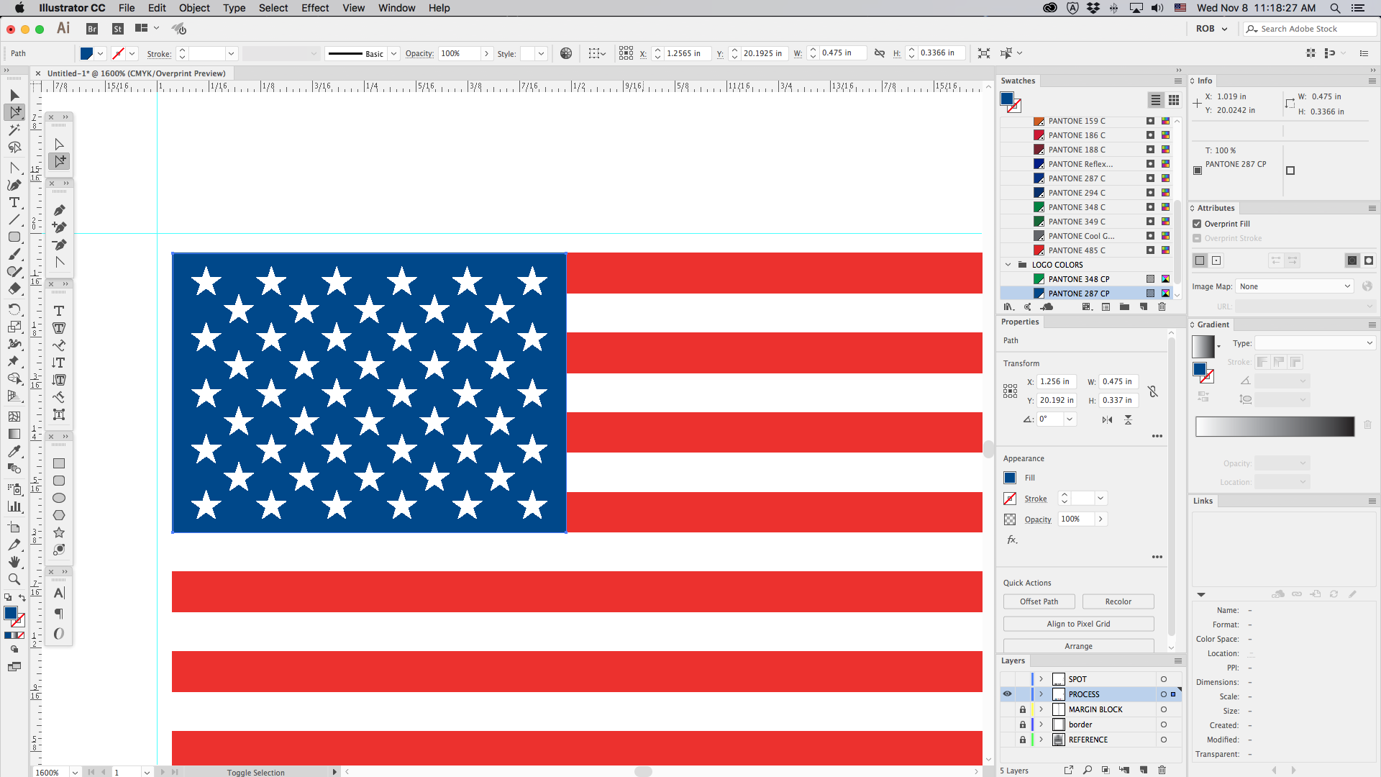Click the Eyedropper tool
This screenshot has height=777, width=1381.
[x=14, y=451]
